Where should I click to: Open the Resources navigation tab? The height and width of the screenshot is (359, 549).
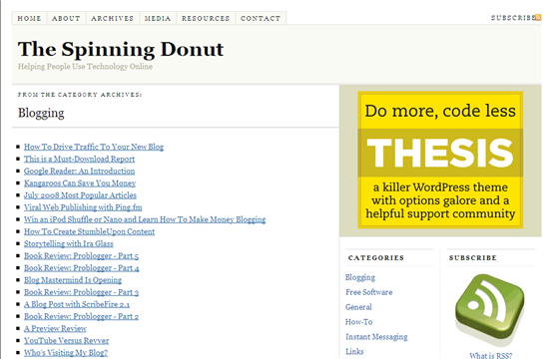(x=206, y=18)
